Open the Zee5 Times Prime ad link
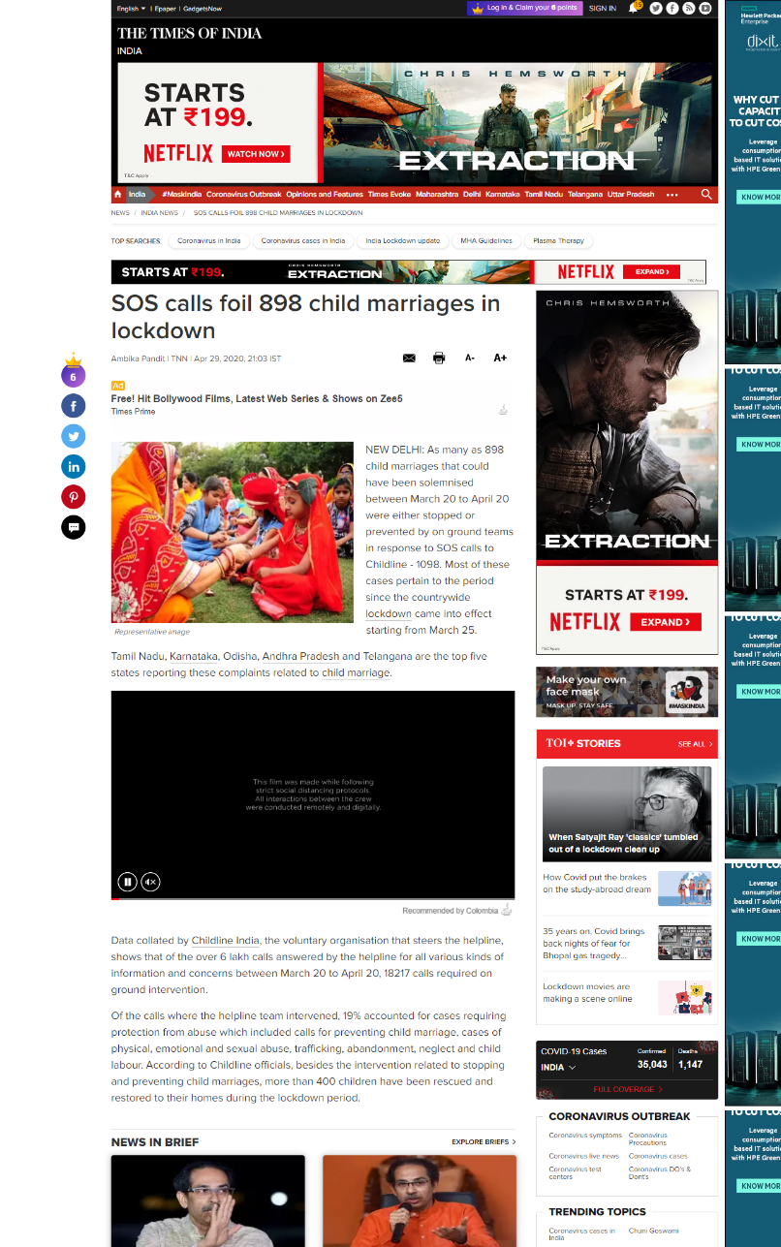Screen dimensions: 781x1247 click(257, 398)
